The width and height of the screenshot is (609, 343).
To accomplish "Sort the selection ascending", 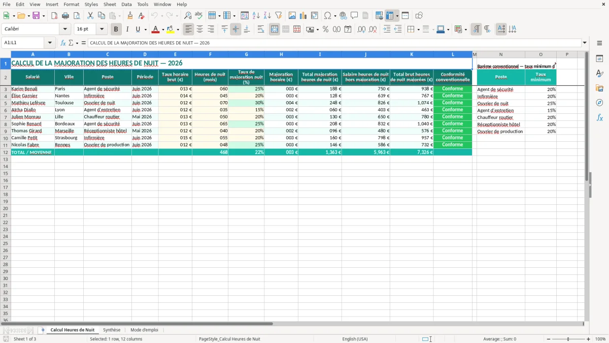I will coord(256,16).
